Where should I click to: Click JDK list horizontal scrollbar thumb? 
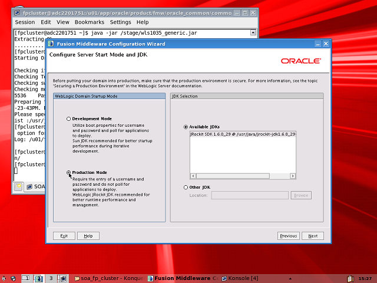point(233,176)
